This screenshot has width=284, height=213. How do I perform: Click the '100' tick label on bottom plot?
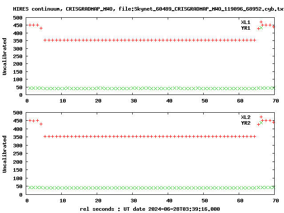18,178
